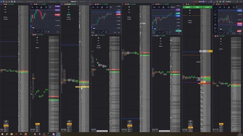Screen dimensions: 243x136
Task: Switch to the first workspace tab
Action: pyautogui.click(x=20, y=2)
